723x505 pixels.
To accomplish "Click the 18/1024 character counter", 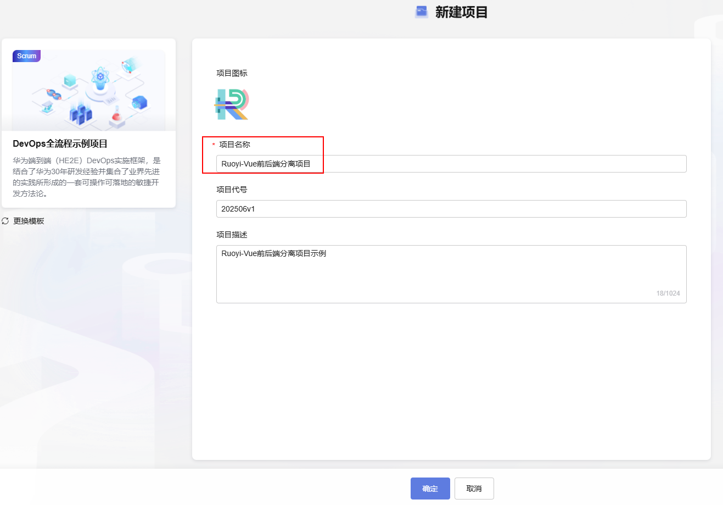I will click(x=668, y=293).
